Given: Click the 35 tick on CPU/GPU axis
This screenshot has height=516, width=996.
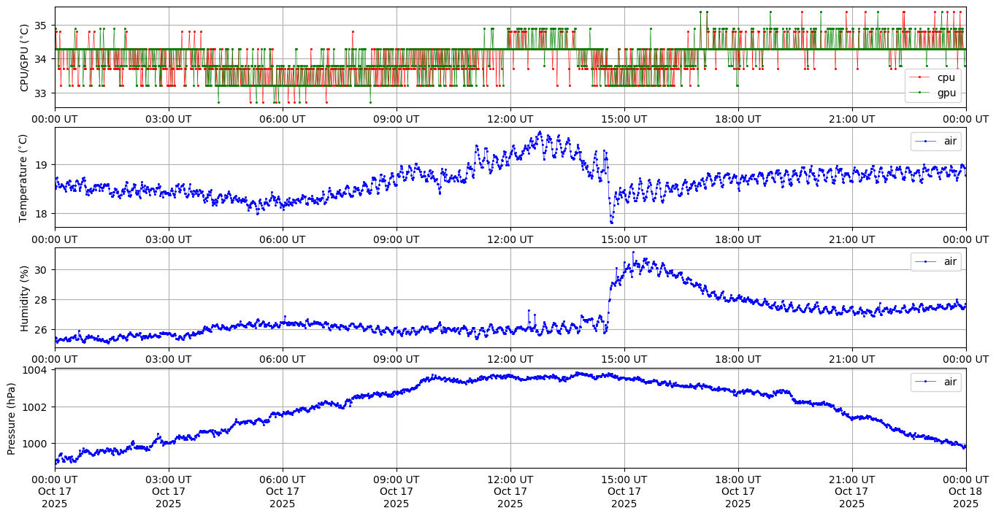Looking at the screenshot, I should [x=41, y=26].
